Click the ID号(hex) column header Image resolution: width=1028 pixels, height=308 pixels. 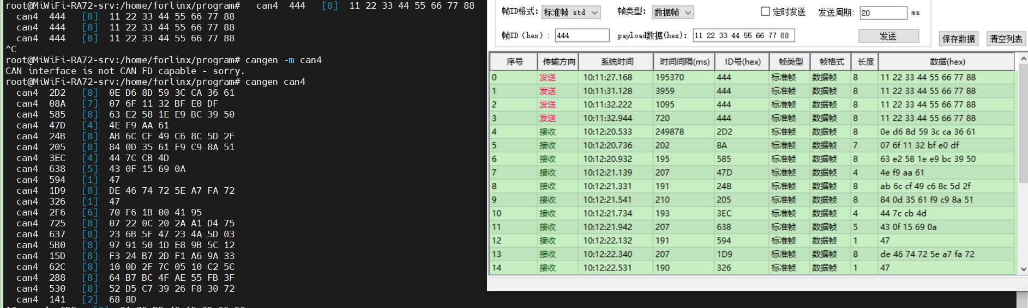click(x=742, y=61)
